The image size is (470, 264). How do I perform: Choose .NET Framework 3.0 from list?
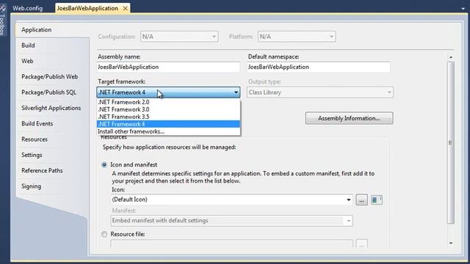pos(168,109)
